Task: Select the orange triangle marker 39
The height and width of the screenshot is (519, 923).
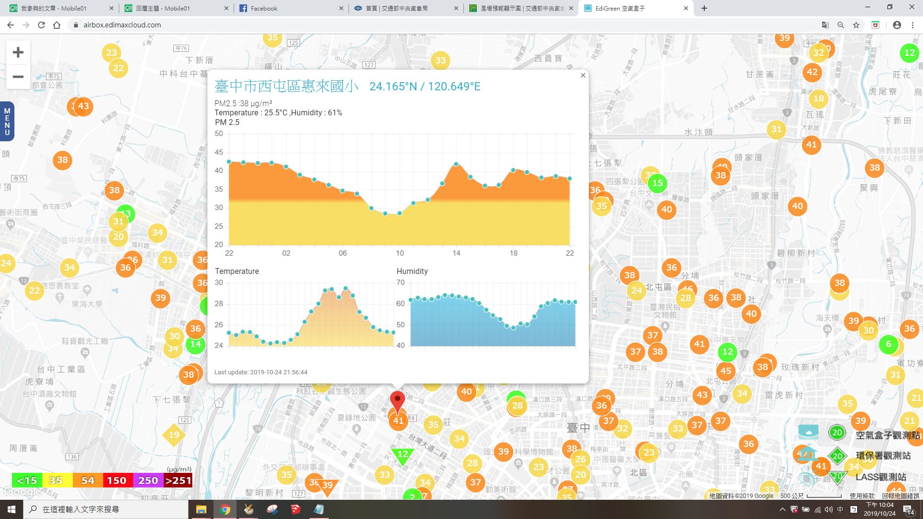Action: click(327, 486)
